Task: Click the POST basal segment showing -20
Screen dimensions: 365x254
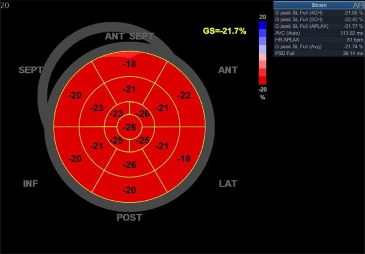Action: tap(130, 189)
